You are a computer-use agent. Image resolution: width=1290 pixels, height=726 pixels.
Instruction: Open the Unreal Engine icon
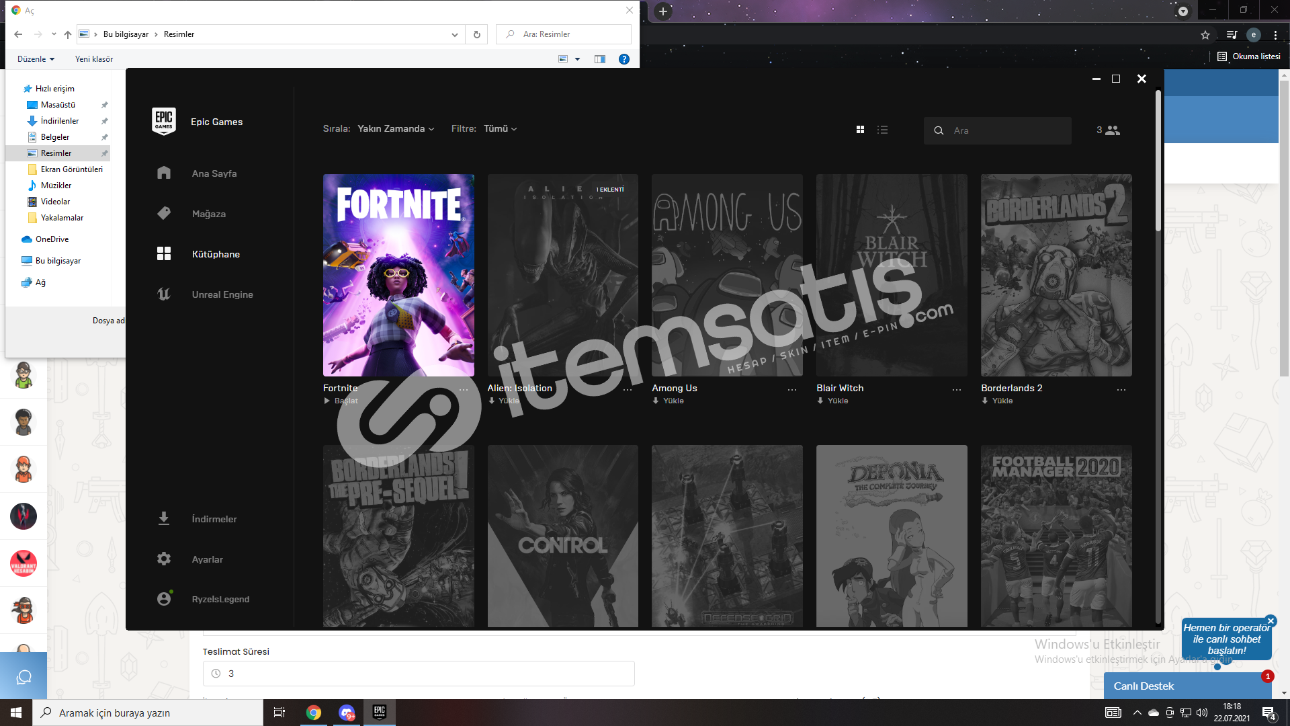tap(164, 294)
